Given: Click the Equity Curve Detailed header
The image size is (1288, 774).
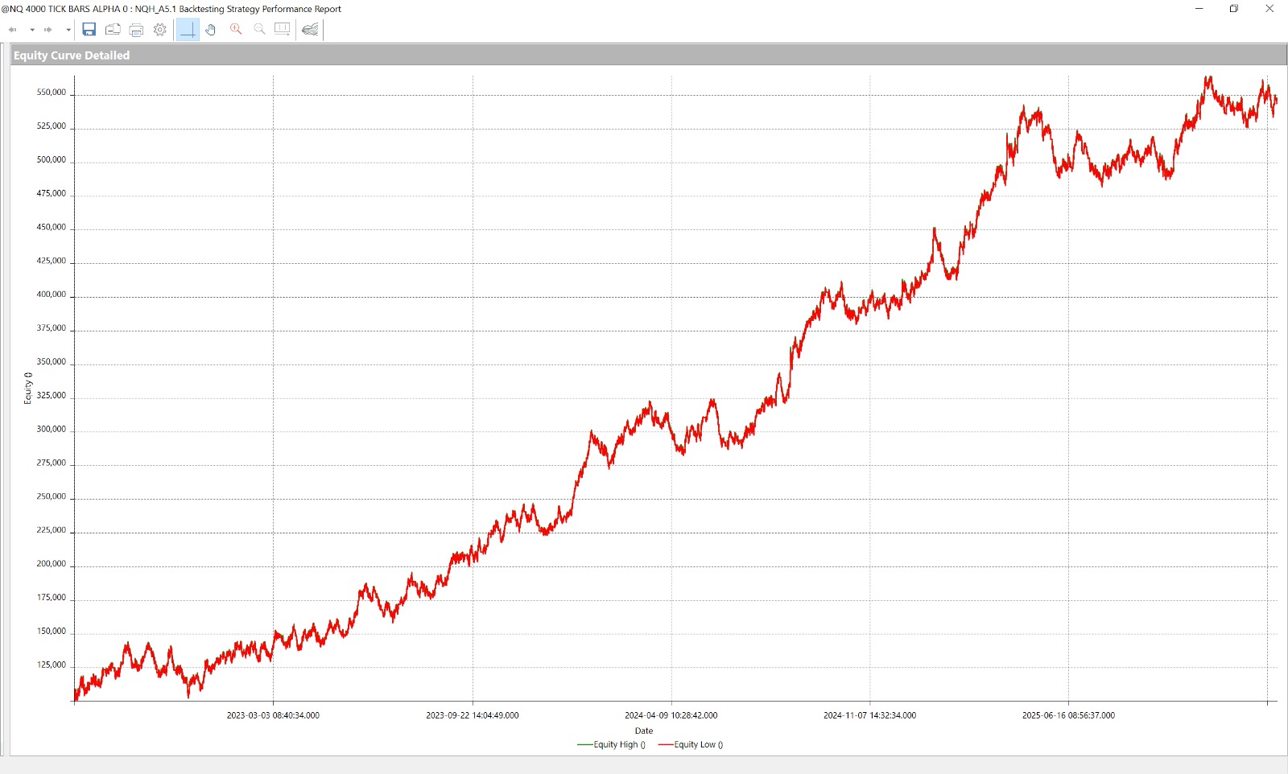Looking at the screenshot, I should tap(72, 56).
